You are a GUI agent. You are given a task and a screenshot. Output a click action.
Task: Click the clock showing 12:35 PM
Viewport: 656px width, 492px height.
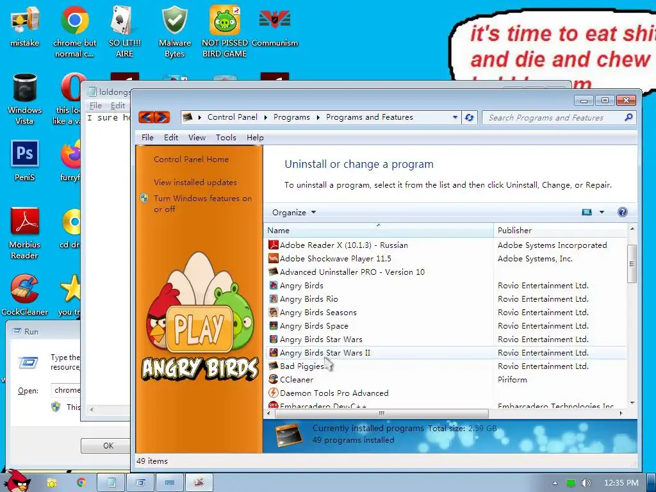click(x=621, y=483)
